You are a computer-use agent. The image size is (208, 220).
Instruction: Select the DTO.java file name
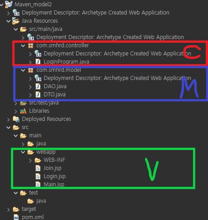click(x=55, y=95)
